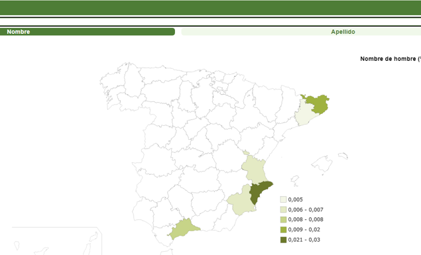
Task: Select the Valencia province on map
Action: [x=255, y=168]
